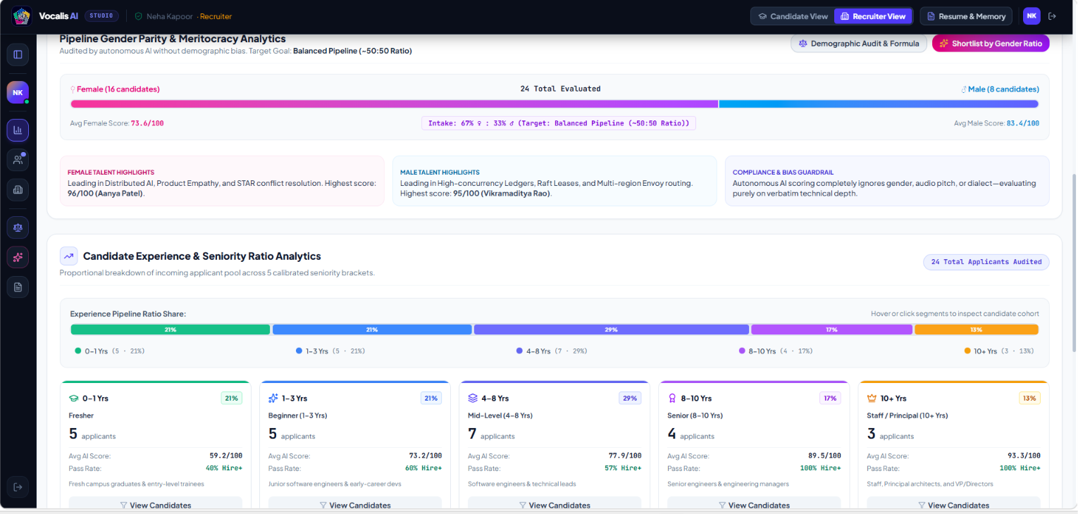Open the NK avatar in the top bar
This screenshot has height=514, width=1078.
1031,16
